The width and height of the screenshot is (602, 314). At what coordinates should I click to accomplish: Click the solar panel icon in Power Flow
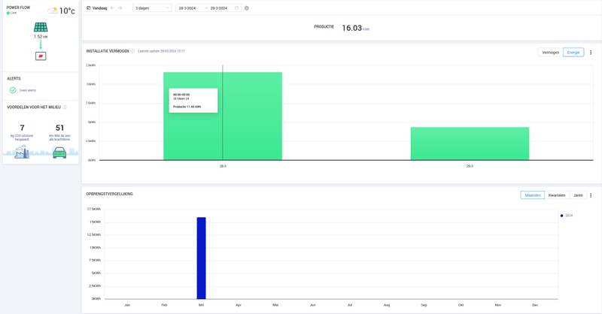pos(41,27)
